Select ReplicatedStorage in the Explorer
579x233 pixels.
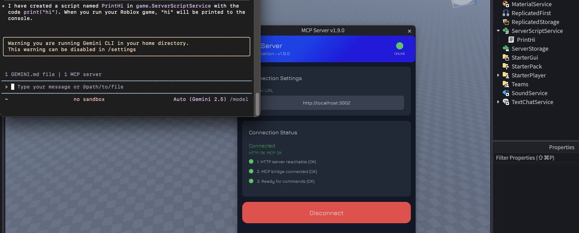click(536, 22)
